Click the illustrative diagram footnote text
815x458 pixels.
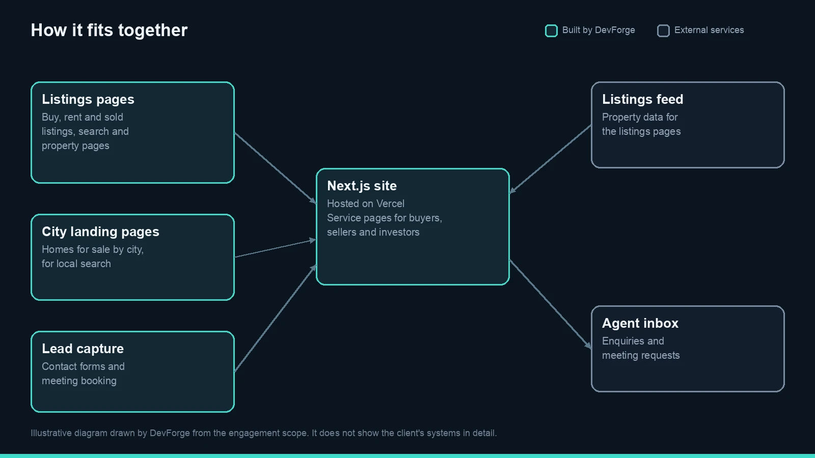[x=263, y=433]
